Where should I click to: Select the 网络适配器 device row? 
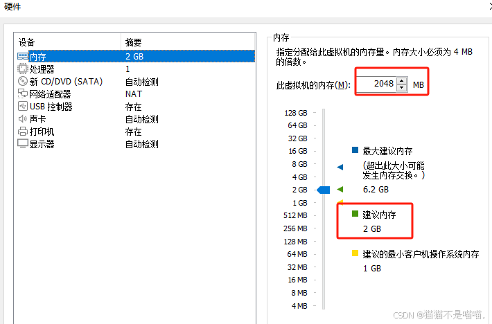(136, 94)
